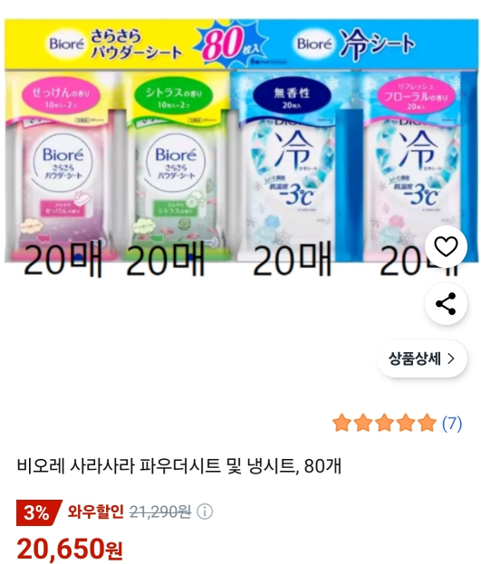This screenshot has height=564, width=481.
Task: Tap the chevron arrow in 상품상세
Action: pos(451,358)
